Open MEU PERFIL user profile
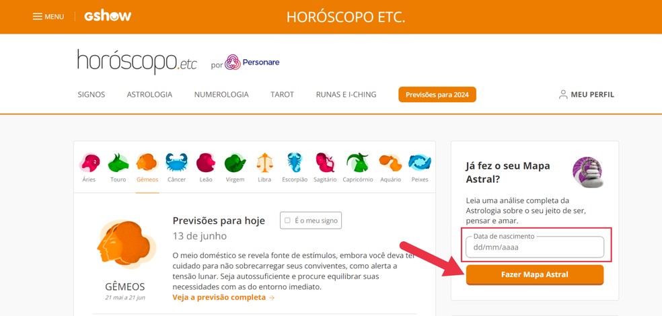This screenshot has height=316, width=662. click(587, 95)
